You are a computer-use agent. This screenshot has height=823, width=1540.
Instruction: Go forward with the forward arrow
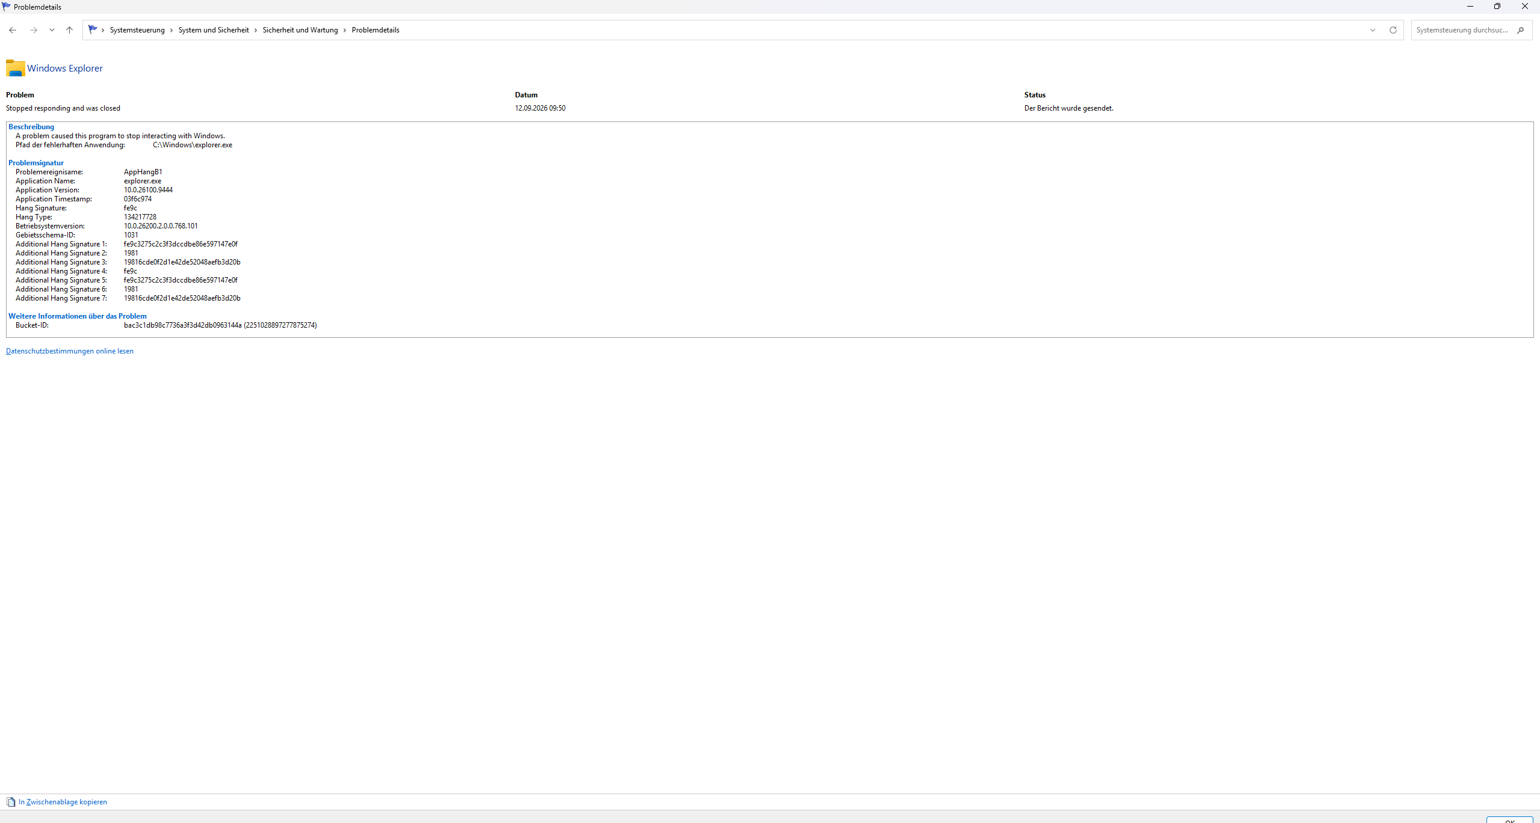click(34, 30)
